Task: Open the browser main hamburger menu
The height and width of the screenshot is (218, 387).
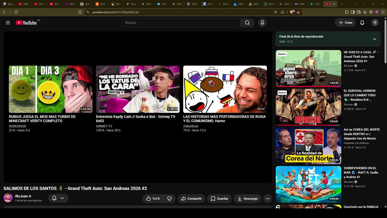Action: (x=383, y=12)
